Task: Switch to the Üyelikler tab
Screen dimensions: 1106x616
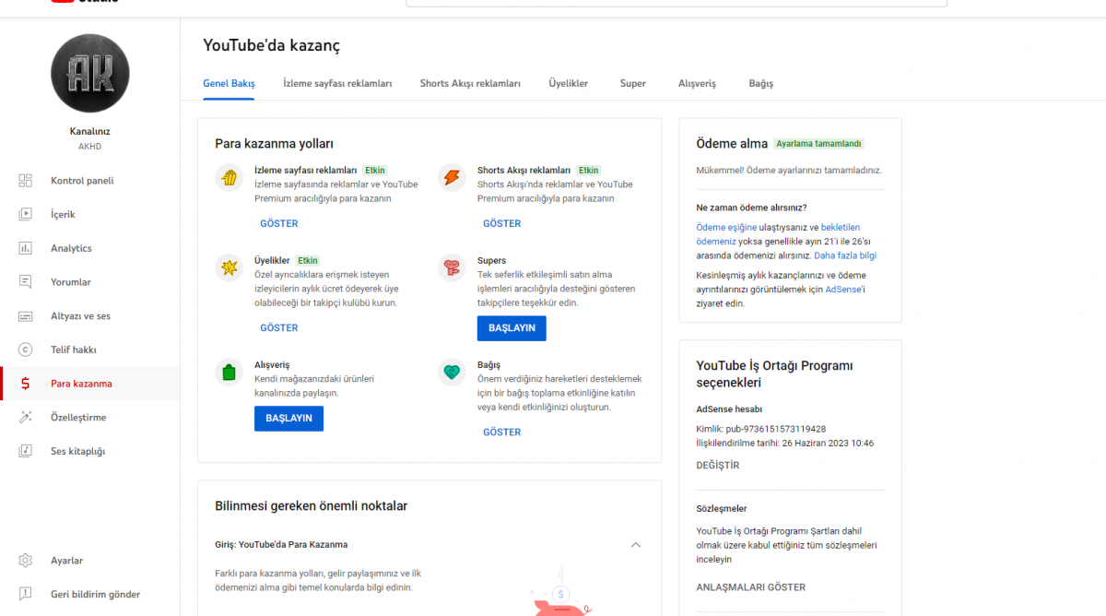Action: click(x=568, y=83)
